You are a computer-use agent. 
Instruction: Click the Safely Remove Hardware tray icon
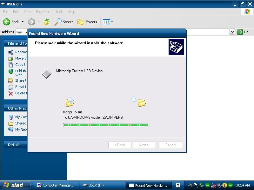[x=202, y=185]
